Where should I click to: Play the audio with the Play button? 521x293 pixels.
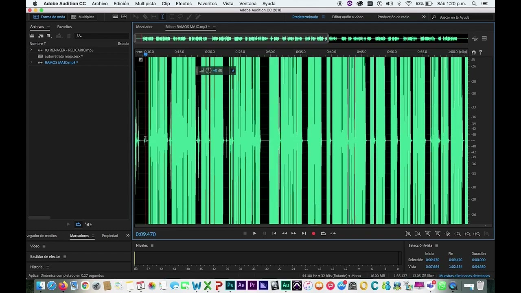255,233
